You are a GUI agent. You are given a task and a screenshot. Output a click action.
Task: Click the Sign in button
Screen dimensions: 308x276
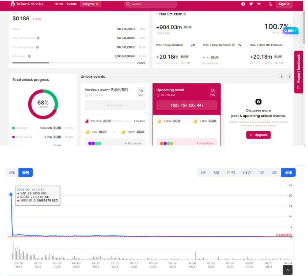tap(284, 4)
